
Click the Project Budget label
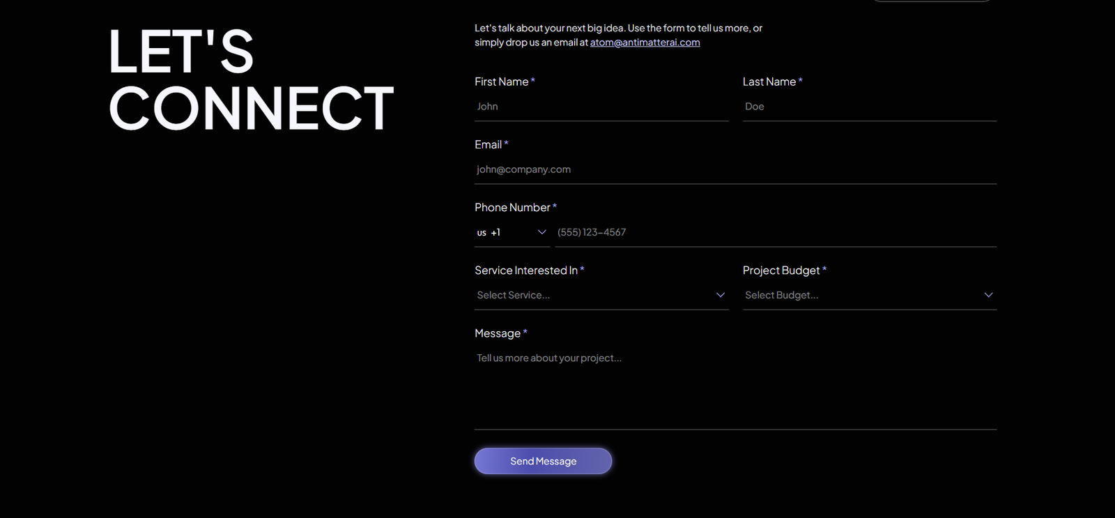pos(781,271)
